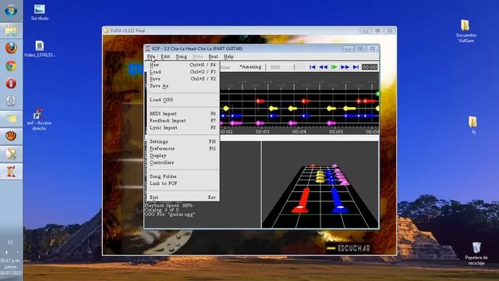Screen dimensions: 499x281
Task: Click the ESCUCHAR button in FoFiX
Action: click(349, 248)
